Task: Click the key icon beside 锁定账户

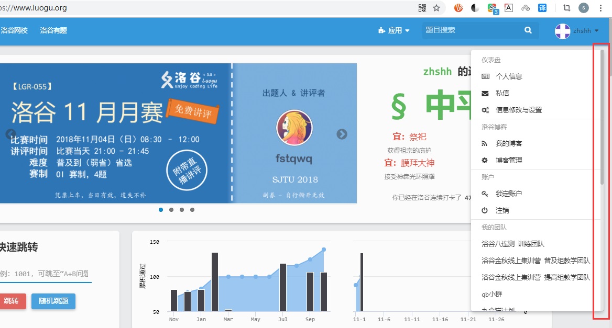Action: 485,194
